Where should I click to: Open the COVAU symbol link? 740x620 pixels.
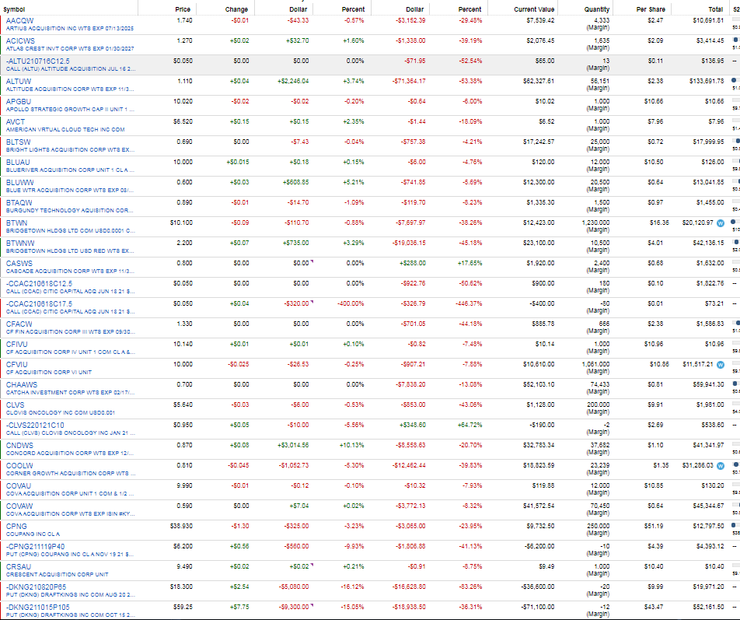[x=19, y=486]
